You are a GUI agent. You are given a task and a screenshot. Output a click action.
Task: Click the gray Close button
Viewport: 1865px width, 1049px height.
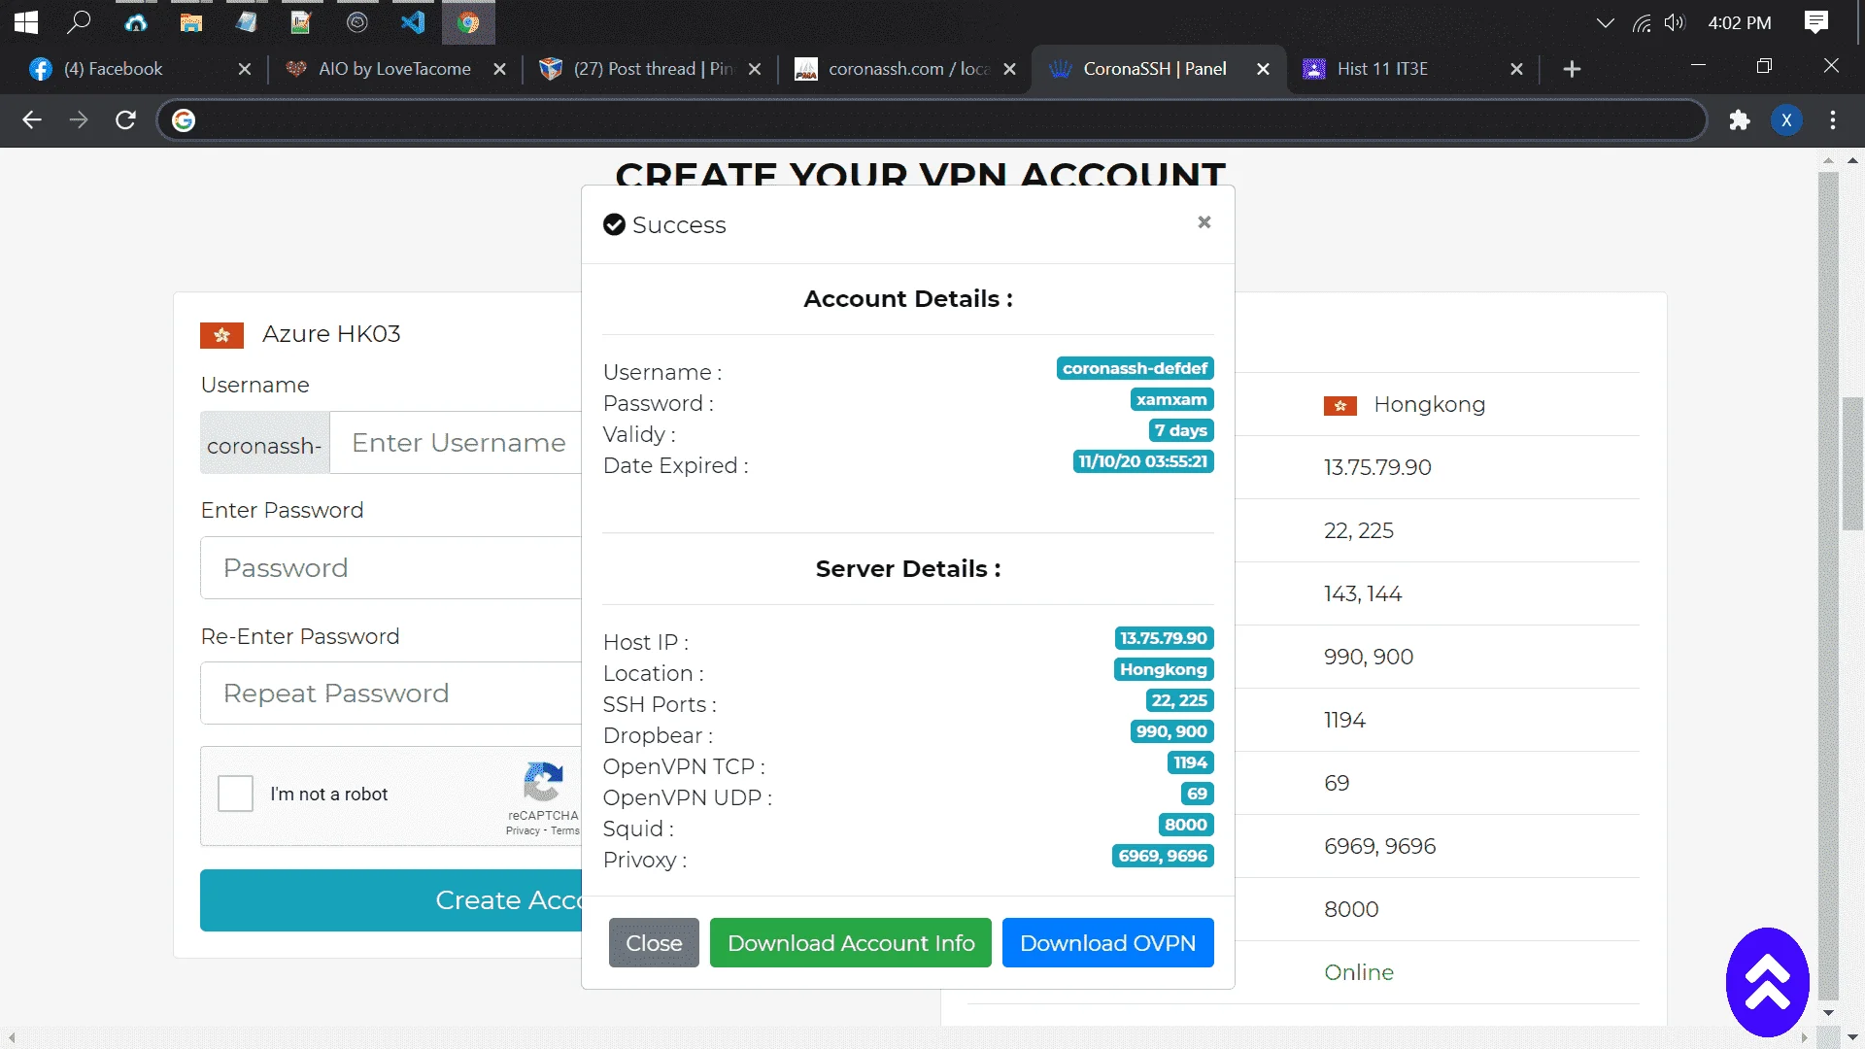(x=654, y=943)
